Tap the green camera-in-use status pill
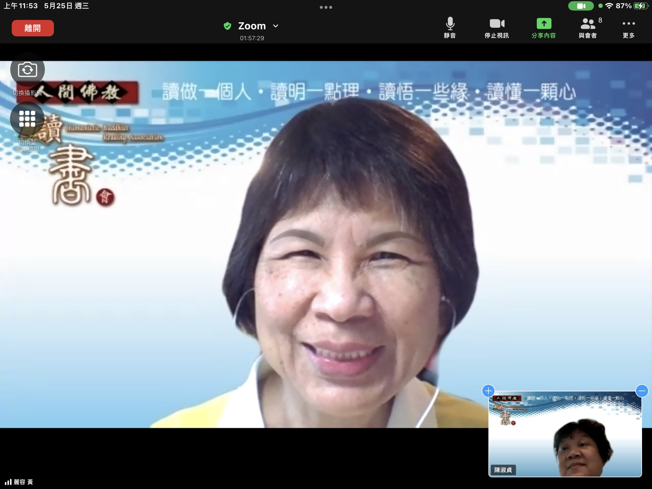 click(581, 6)
